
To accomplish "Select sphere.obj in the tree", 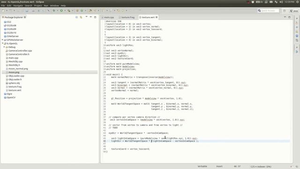I will pyautogui.click(x=14, y=83).
